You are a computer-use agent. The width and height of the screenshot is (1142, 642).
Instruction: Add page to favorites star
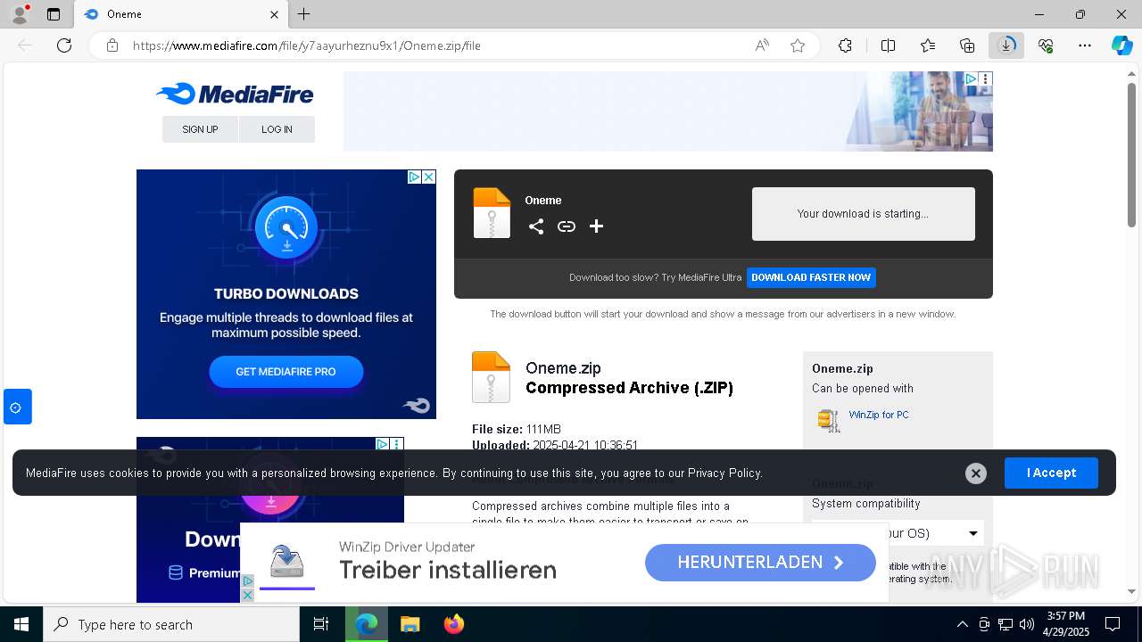[798, 45]
